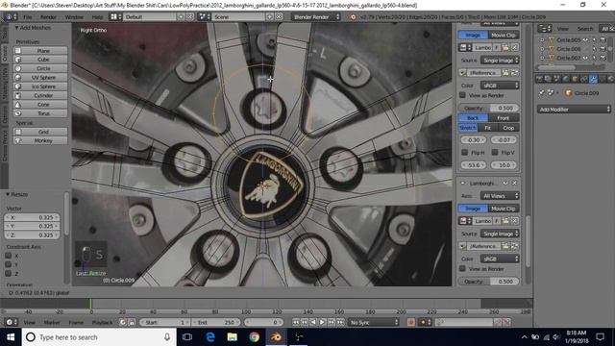Jump to end frame in timeline
615x346 pixels.
click(x=340, y=322)
